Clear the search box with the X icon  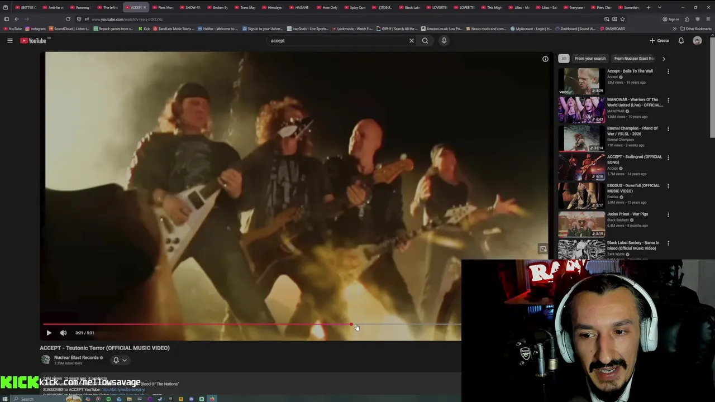[x=412, y=40]
